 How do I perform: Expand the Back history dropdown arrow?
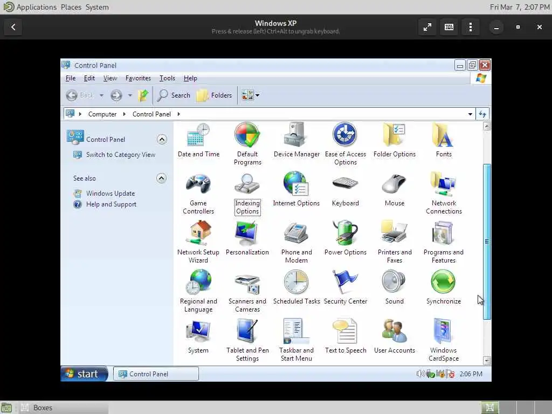(x=101, y=95)
